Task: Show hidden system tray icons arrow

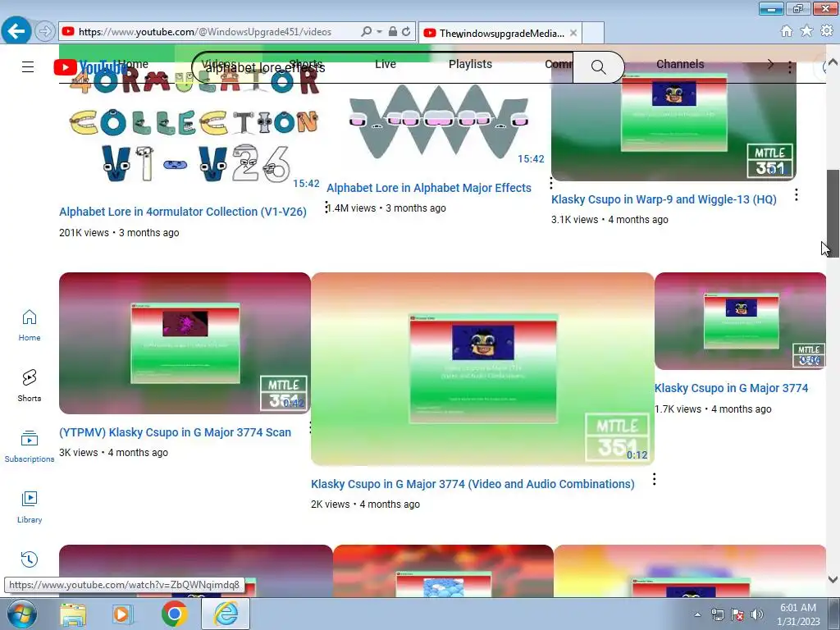Action: (x=697, y=614)
